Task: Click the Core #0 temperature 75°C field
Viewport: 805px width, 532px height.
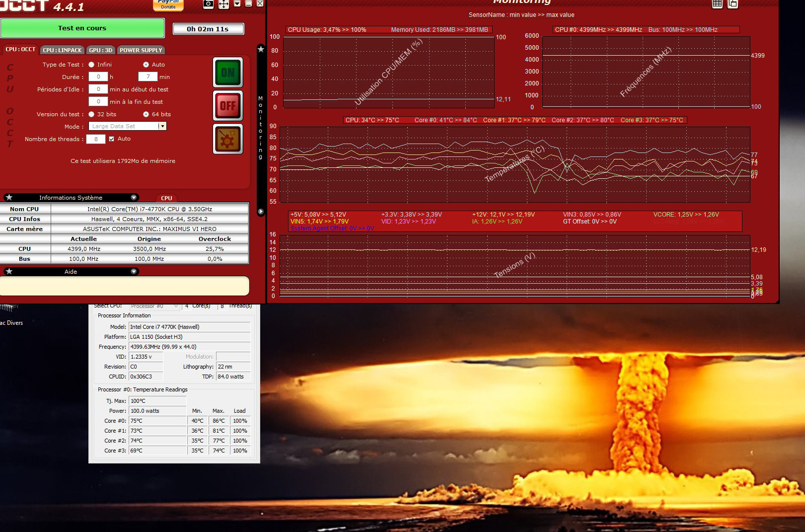Action: pyautogui.click(x=157, y=421)
